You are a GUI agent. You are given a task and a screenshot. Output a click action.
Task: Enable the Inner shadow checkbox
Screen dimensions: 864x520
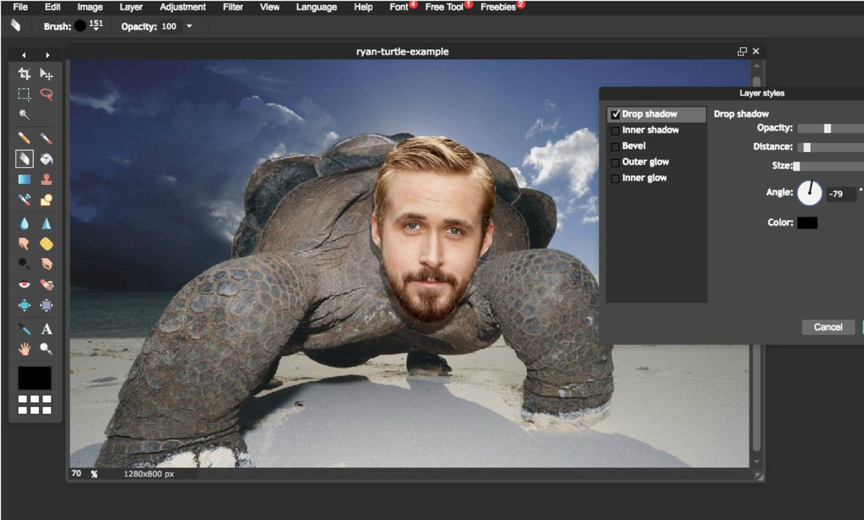615,131
